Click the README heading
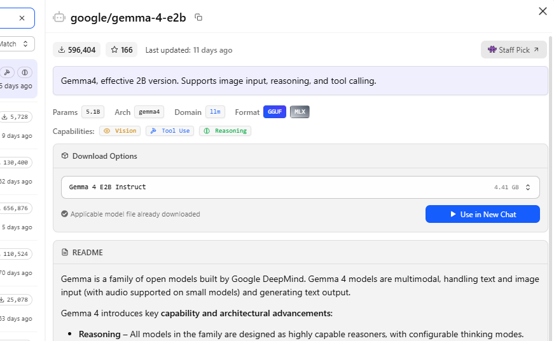Image resolution: width=554 pixels, height=341 pixels. point(88,253)
